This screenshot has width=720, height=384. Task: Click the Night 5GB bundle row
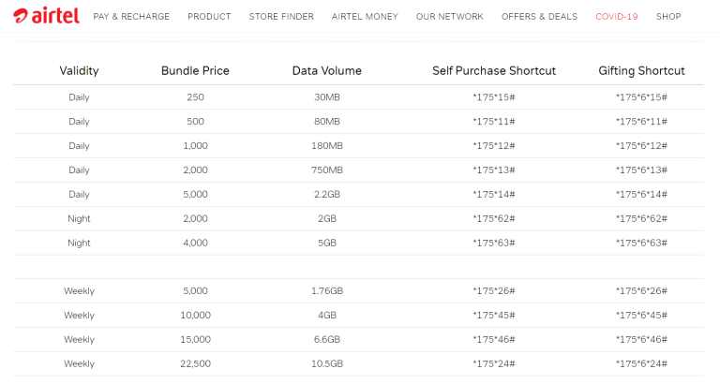coord(326,243)
